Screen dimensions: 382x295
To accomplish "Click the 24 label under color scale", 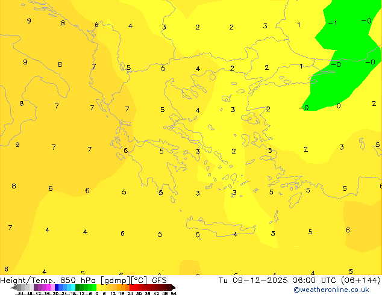I will [130, 294].
